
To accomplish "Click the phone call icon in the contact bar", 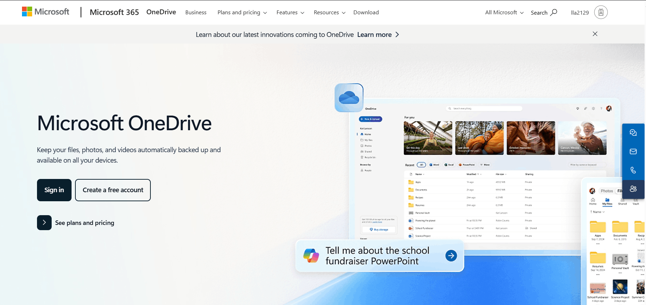I will pyautogui.click(x=633, y=170).
